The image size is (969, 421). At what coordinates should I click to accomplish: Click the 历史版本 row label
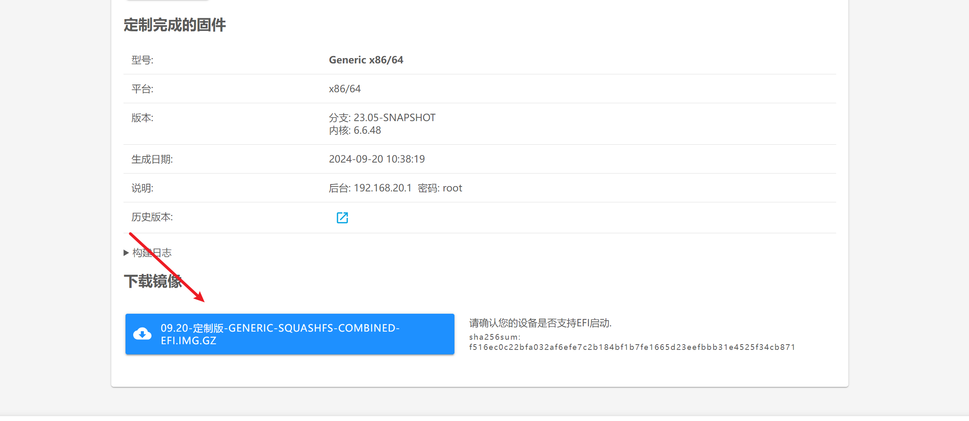(x=152, y=217)
